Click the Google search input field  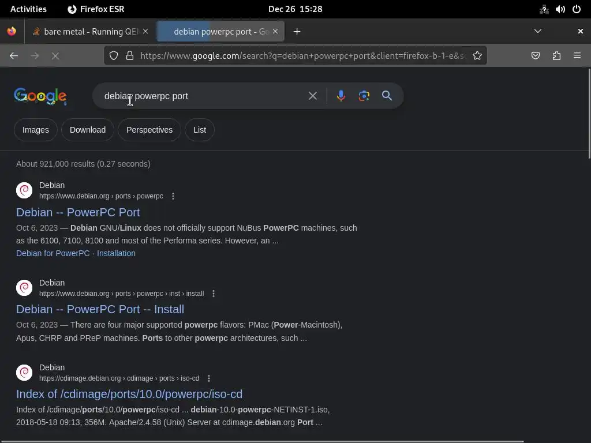[204, 96]
